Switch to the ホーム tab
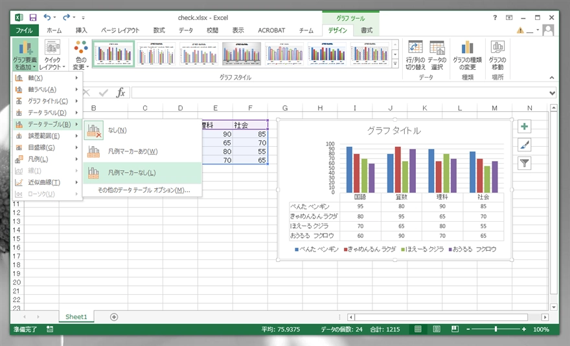This screenshot has width=570, height=346. [54, 30]
